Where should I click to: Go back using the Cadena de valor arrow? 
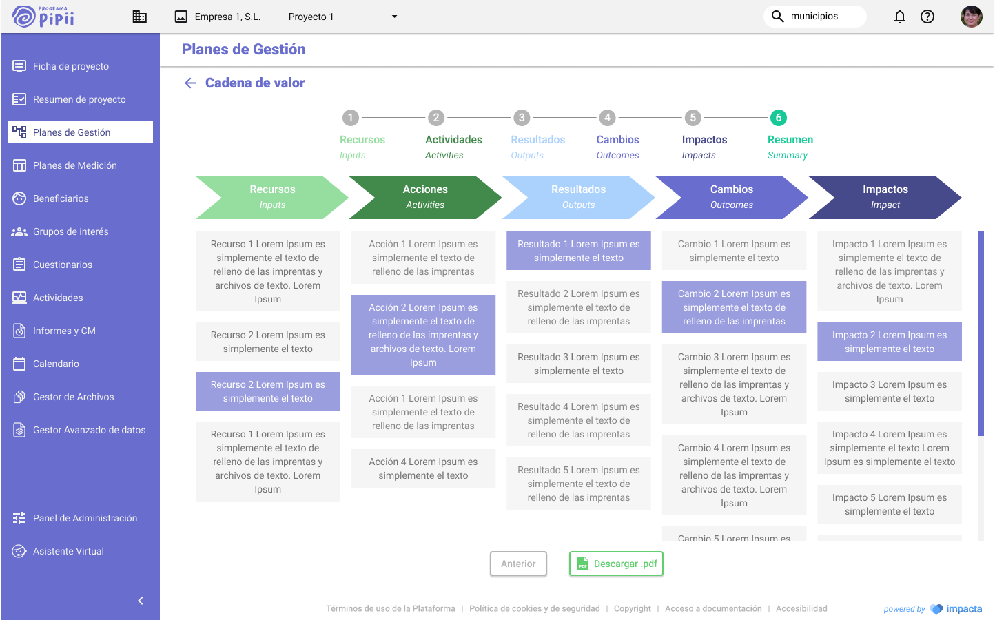190,83
